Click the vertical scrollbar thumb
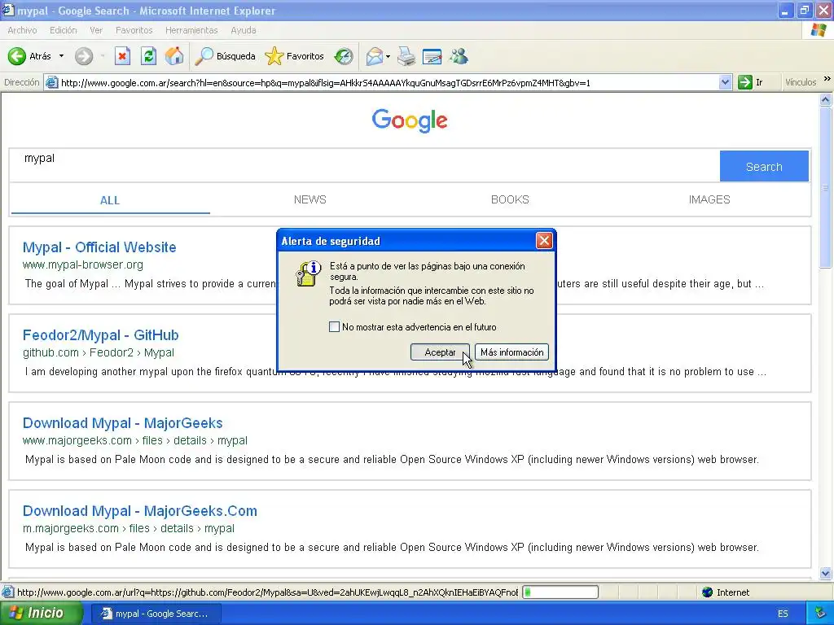 click(x=826, y=186)
